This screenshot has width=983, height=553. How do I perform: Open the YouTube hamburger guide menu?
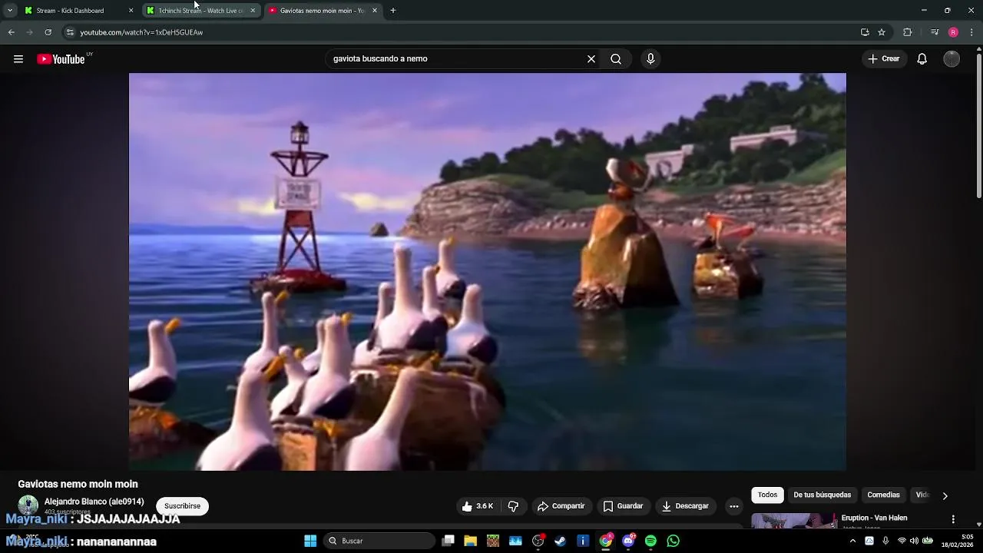coord(18,59)
